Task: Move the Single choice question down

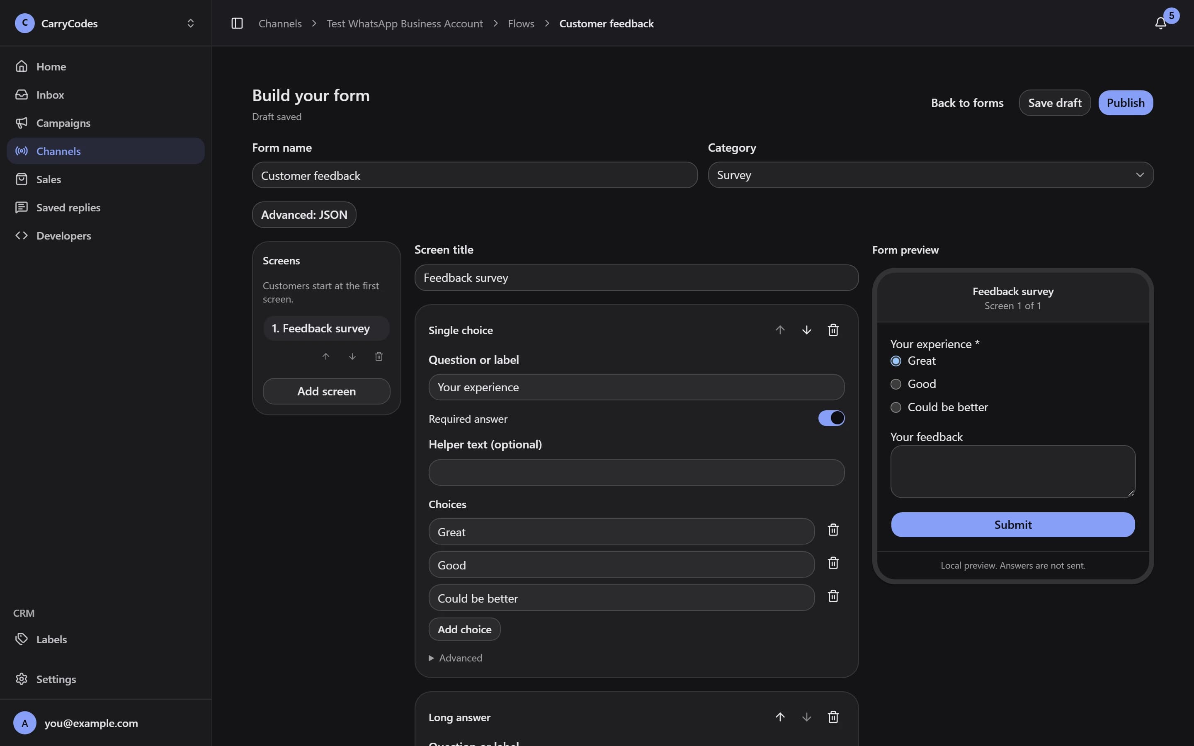Action: (x=806, y=330)
